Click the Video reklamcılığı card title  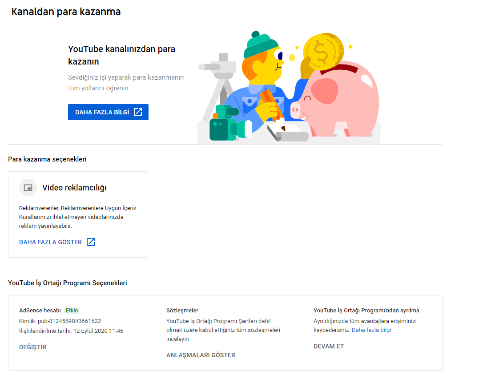(74, 188)
